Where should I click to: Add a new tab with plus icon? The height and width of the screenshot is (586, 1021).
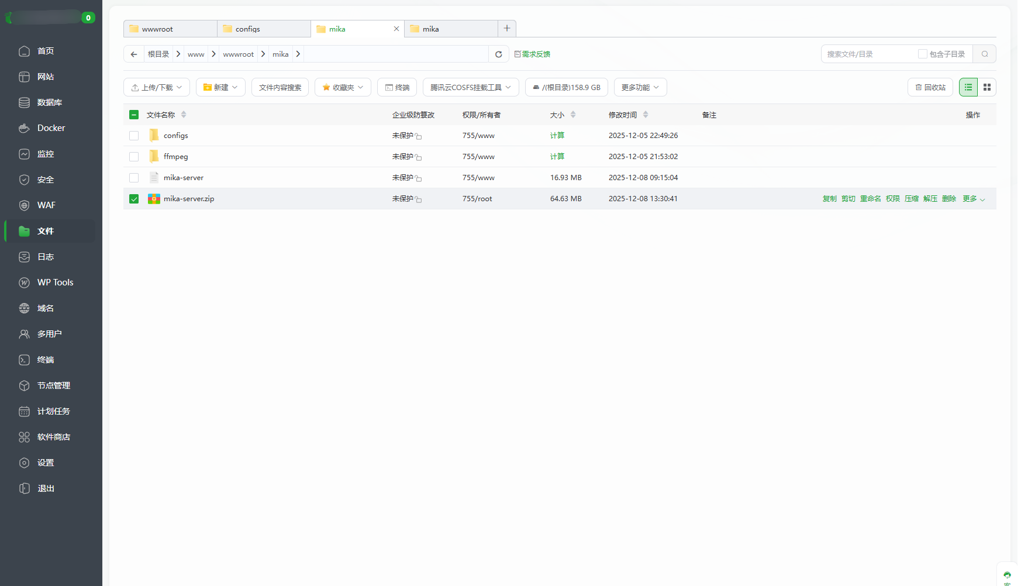[507, 29]
